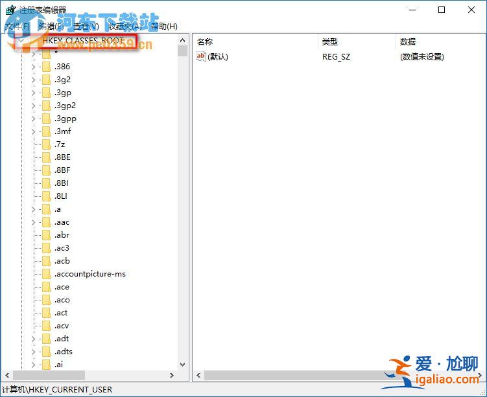This screenshot has height=397, width=487.
Task: Collapse the HKEY_CLASSES_ROOT tree node
Action: click(21, 41)
